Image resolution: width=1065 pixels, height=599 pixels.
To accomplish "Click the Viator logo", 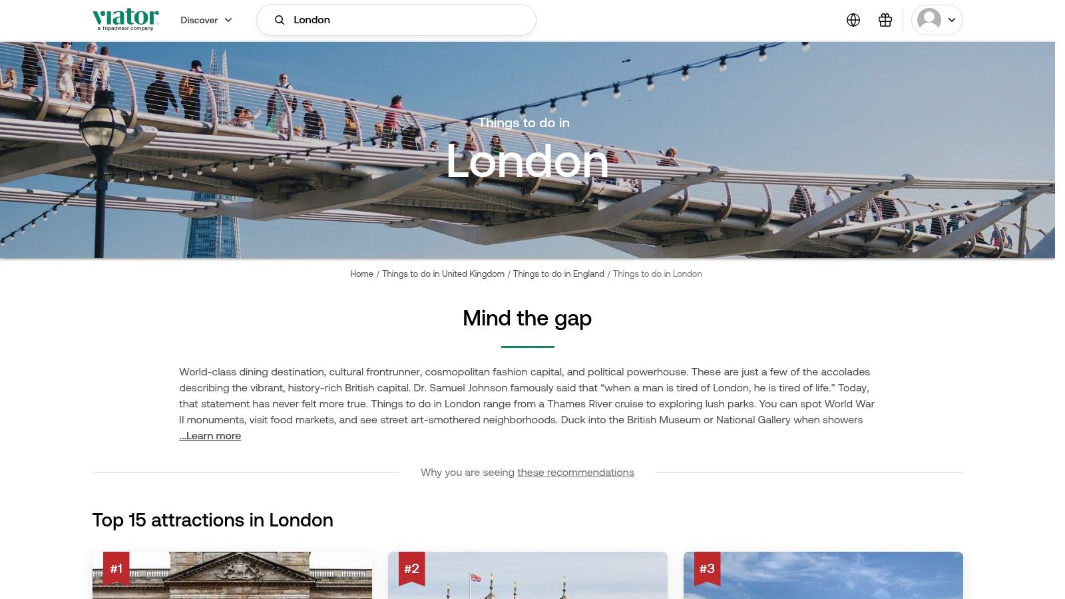I will [126, 19].
